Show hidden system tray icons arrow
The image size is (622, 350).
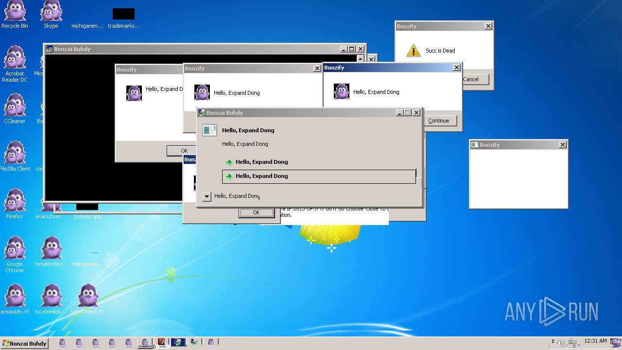point(553,342)
